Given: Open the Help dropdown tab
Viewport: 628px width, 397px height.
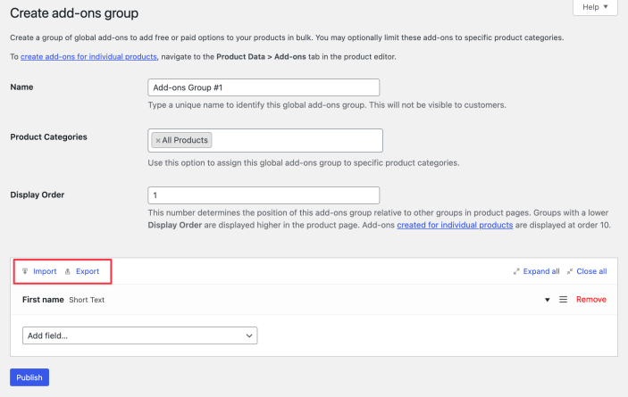Looking at the screenshot, I should click(594, 7).
